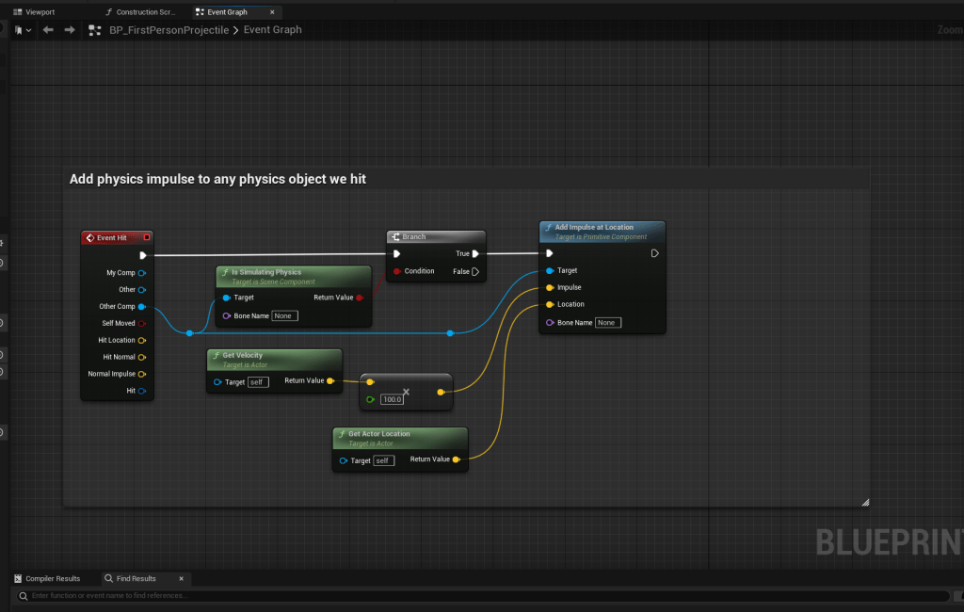The image size is (964, 612).
Task: Click the Get Actor Location return value pin
Action: 457,459
